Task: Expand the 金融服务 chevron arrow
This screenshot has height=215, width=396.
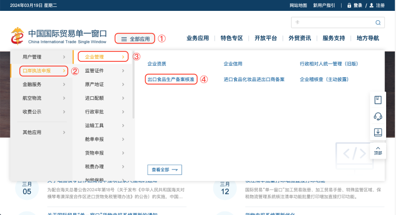Action: coord(64,85)
